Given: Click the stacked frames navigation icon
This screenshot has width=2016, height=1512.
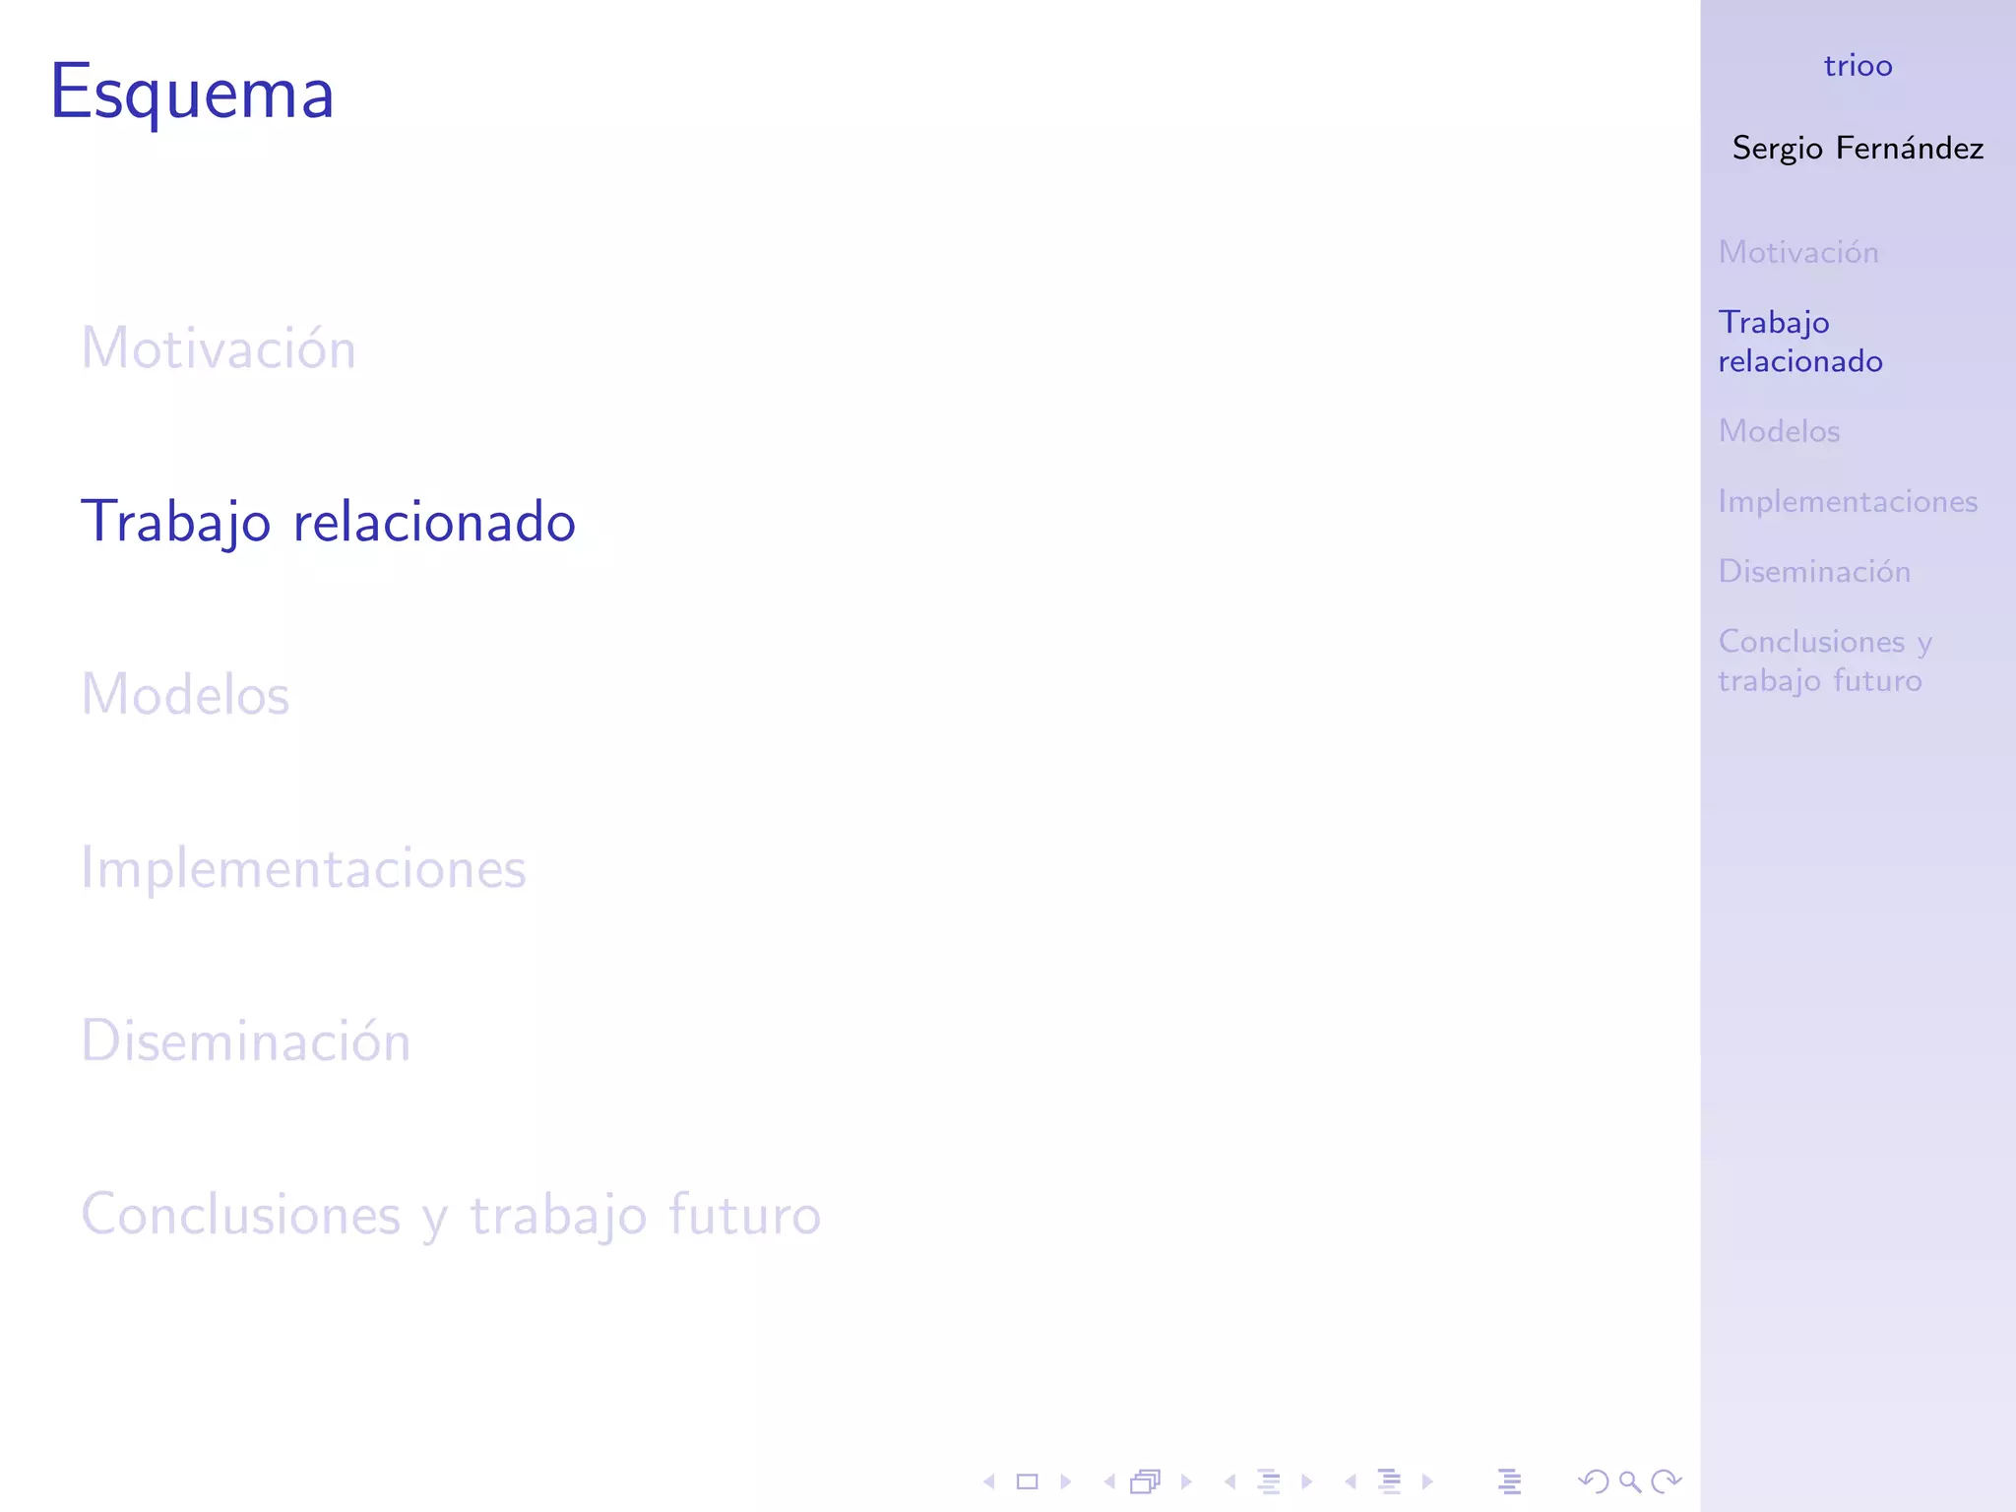Looking at the screenshot, I should pos(1146,1481).
